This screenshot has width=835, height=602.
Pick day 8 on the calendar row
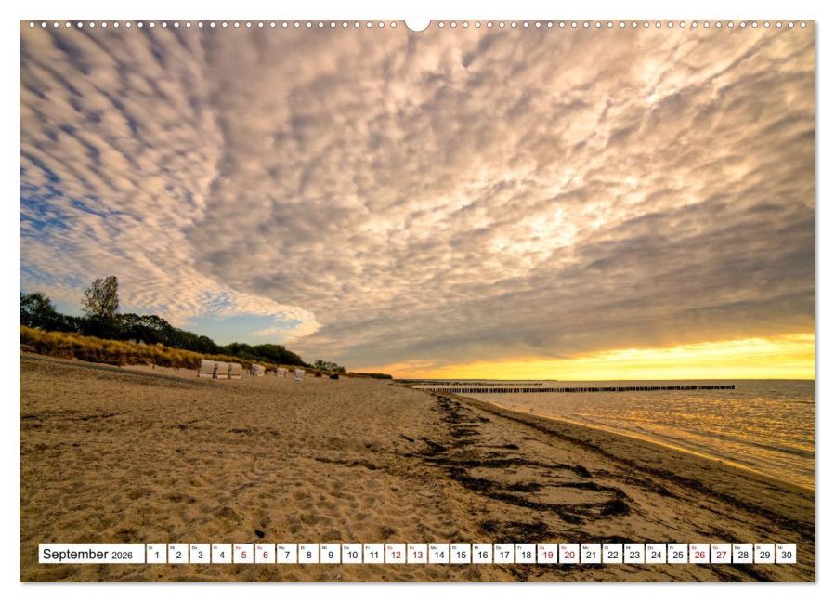pyautogui.click(x=308, y=555)
